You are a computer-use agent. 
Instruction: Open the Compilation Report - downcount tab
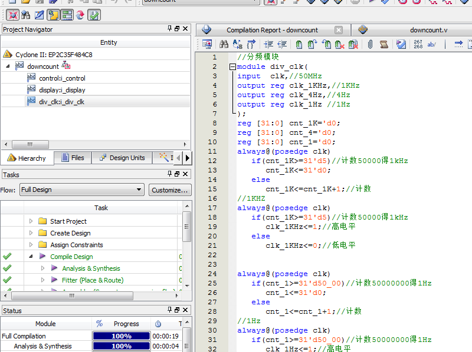(x=272, y=30)
